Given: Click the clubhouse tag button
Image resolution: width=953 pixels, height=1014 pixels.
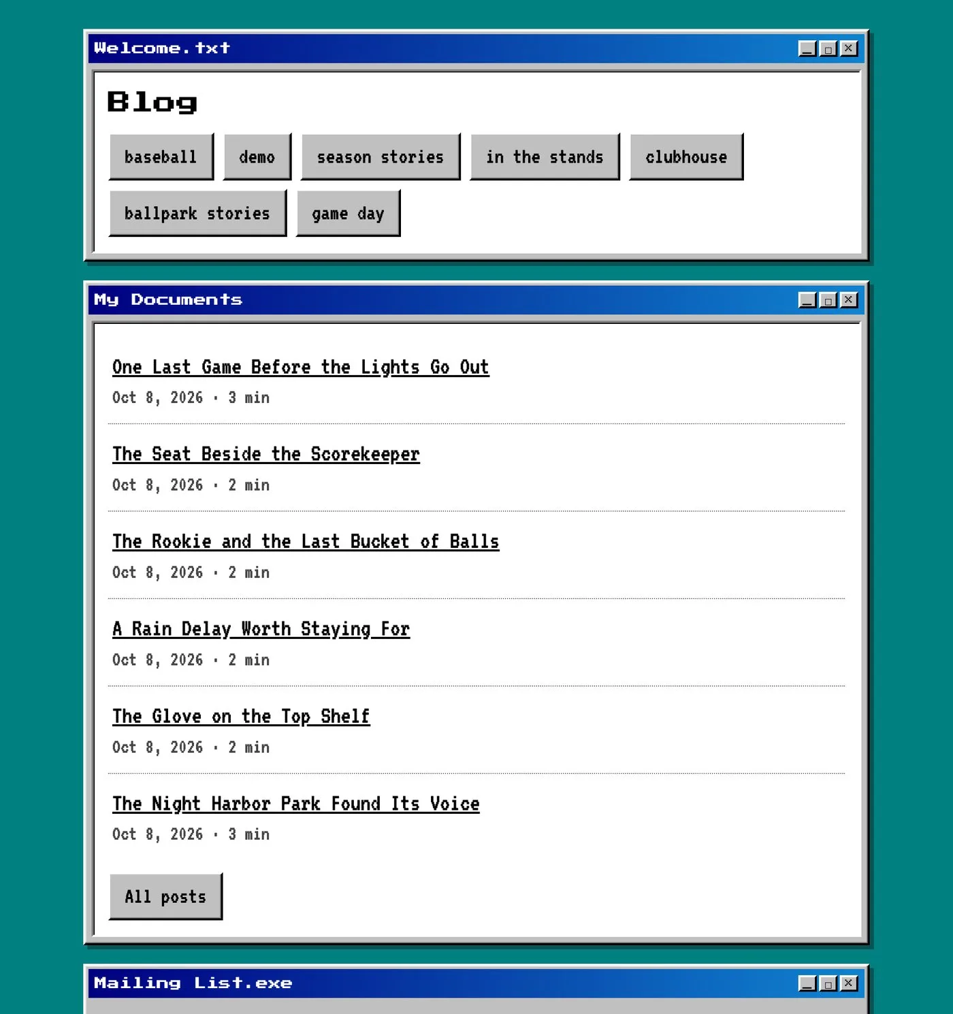Looking at the screenshot, I should [686, 157].
